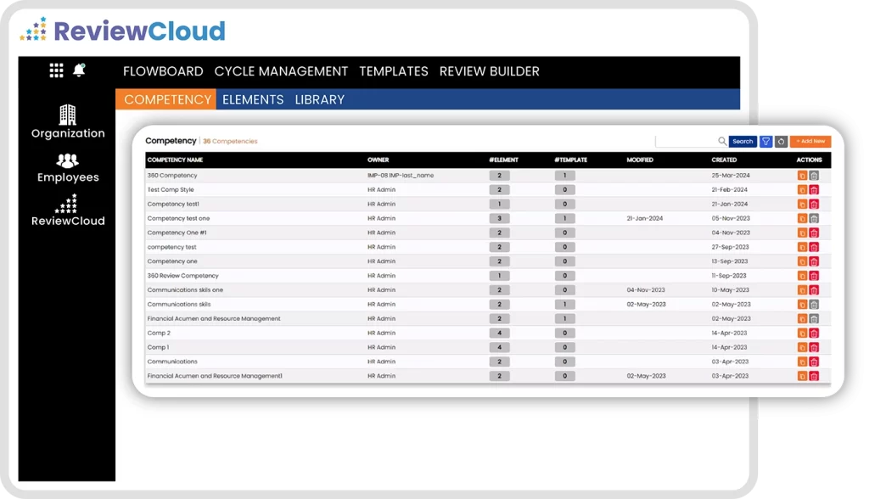Sort by the Modified column header
The width and height of the screenshot is (869, 499).
tap(640, 160)
